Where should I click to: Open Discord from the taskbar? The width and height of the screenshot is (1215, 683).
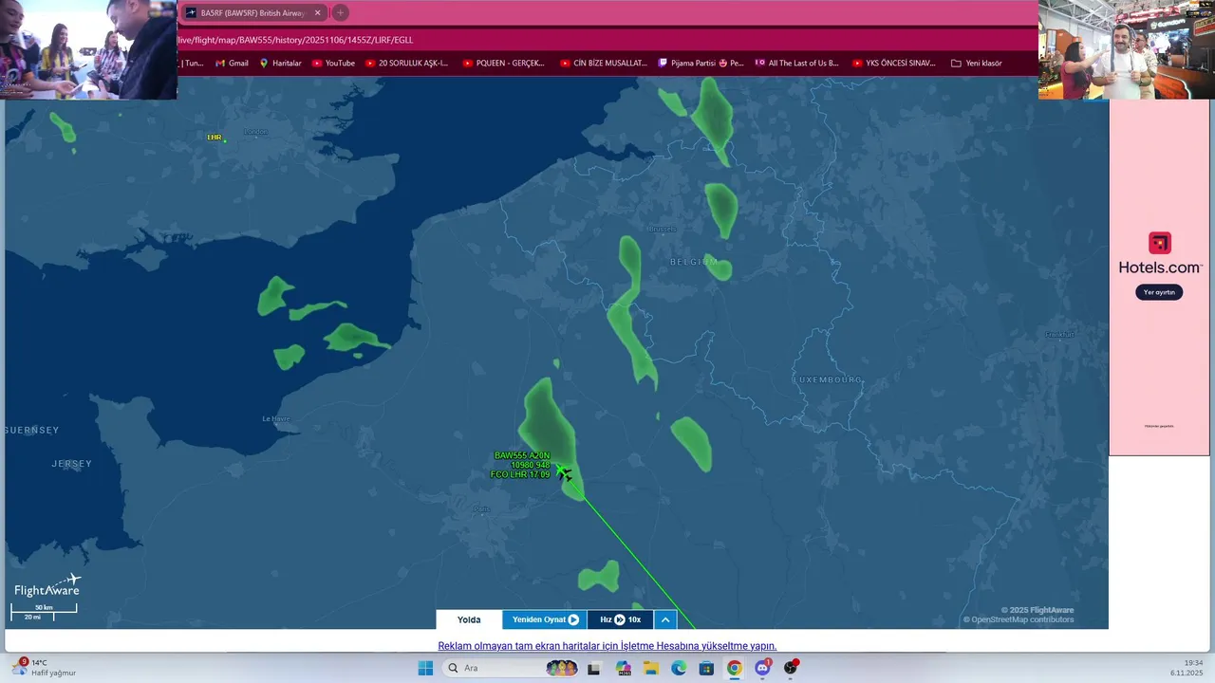(x=762, y=668)
